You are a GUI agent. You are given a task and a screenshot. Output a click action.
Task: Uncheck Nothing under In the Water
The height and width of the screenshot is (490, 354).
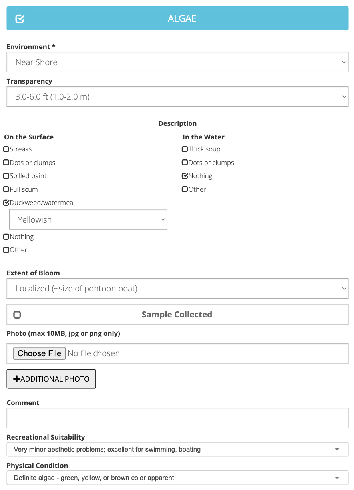pyautogui.click(x=185, y=176)
